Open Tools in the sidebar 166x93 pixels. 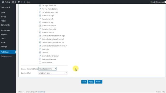click(x=3, y=42)
